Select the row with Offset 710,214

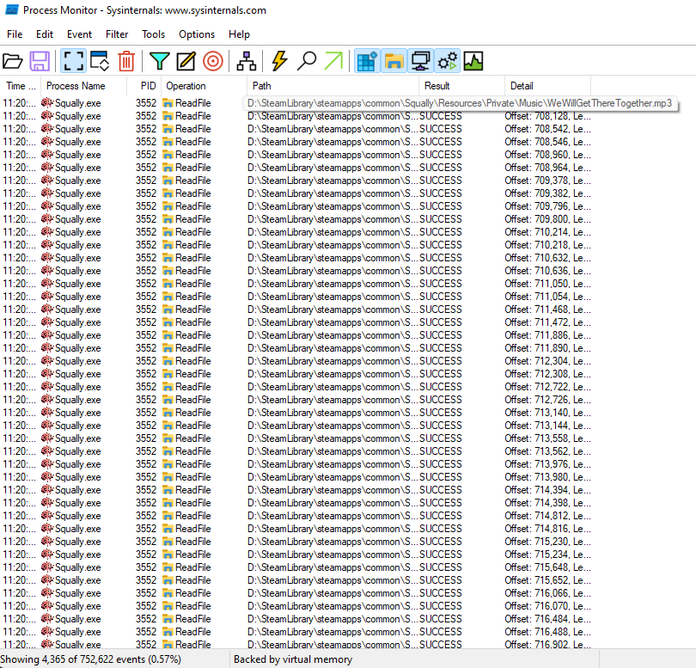296,232
